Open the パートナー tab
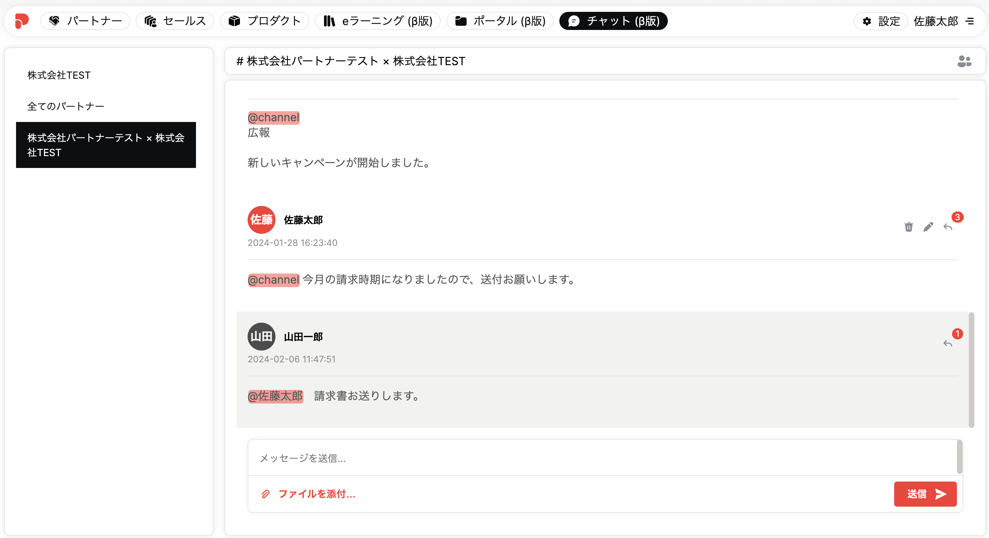Viewport: 989px width, 538px height. click(x=85, y=21)
